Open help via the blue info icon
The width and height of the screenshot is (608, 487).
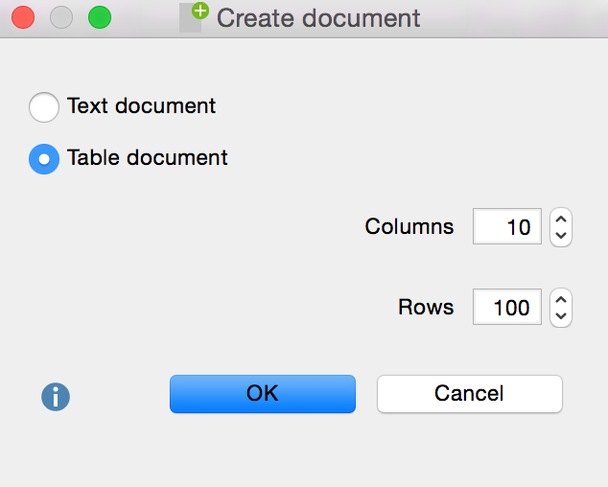click(56, 396)
